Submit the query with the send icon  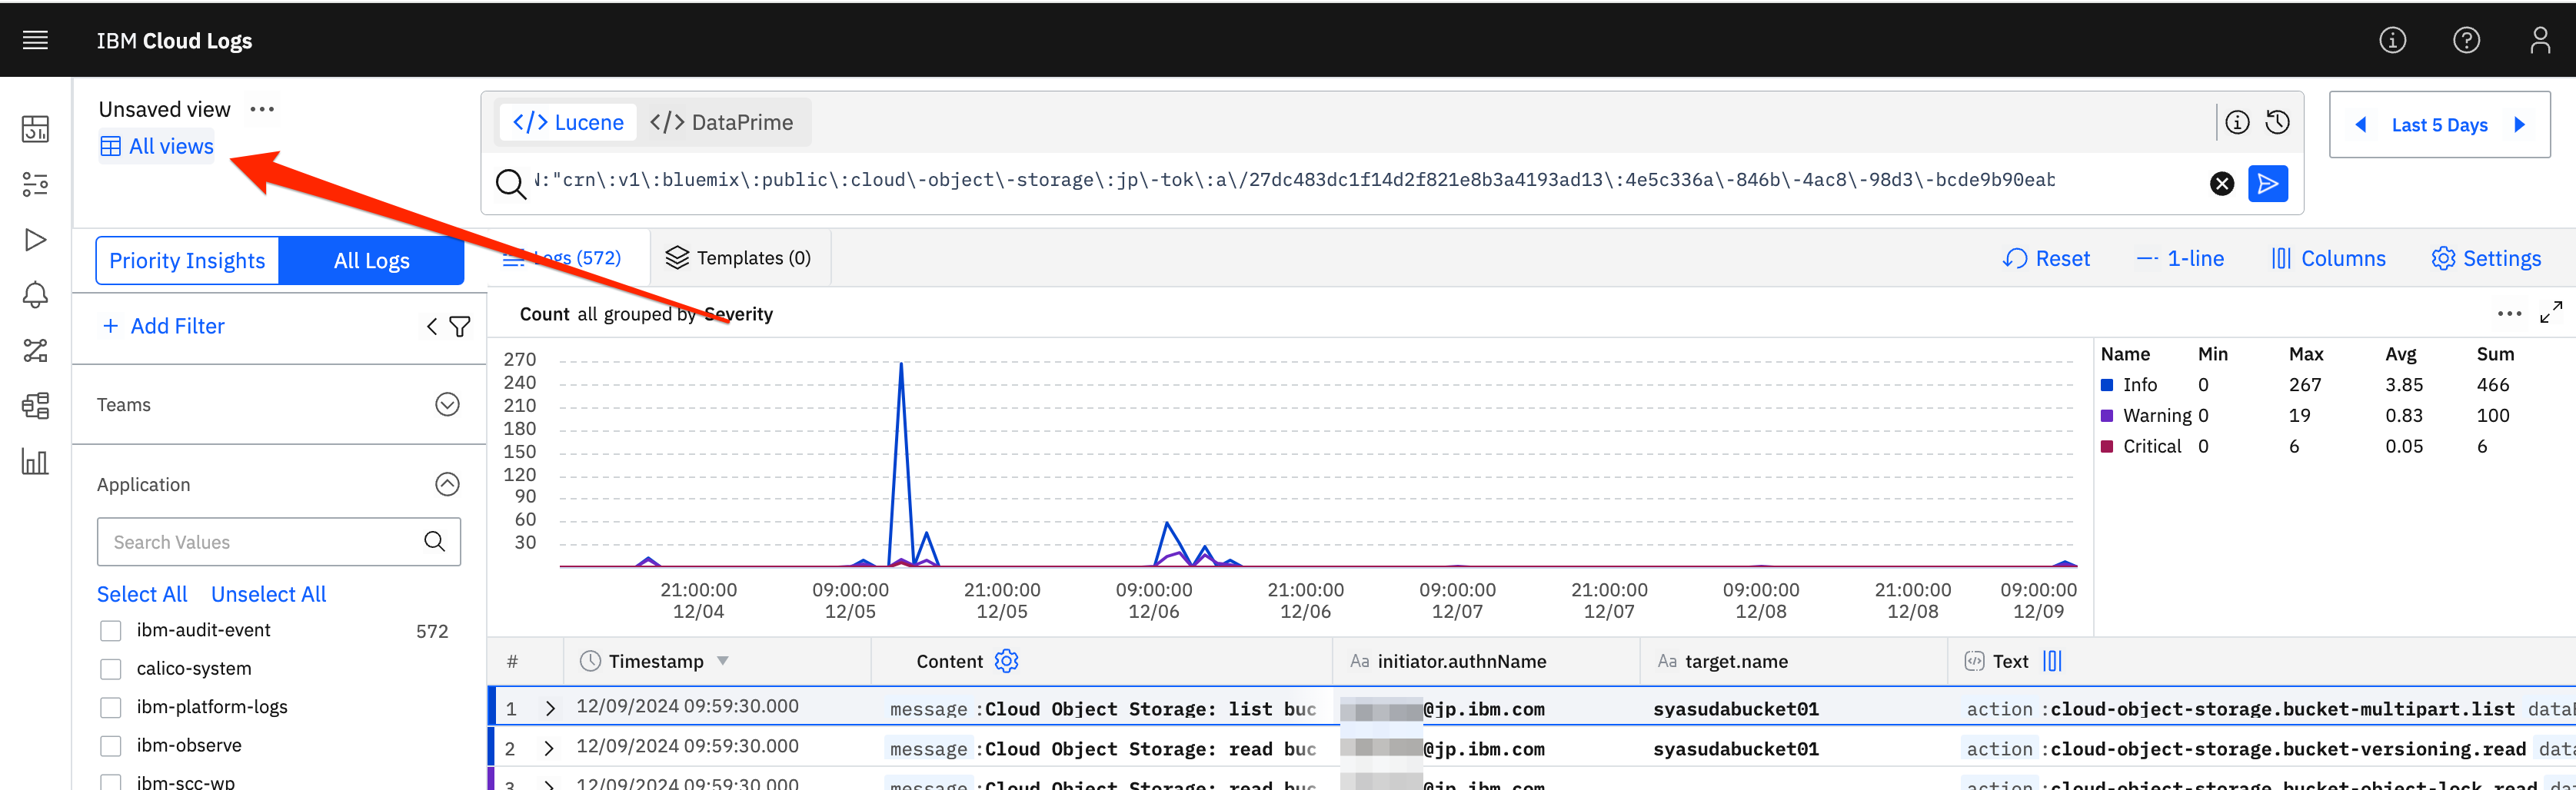(2267, 183)
